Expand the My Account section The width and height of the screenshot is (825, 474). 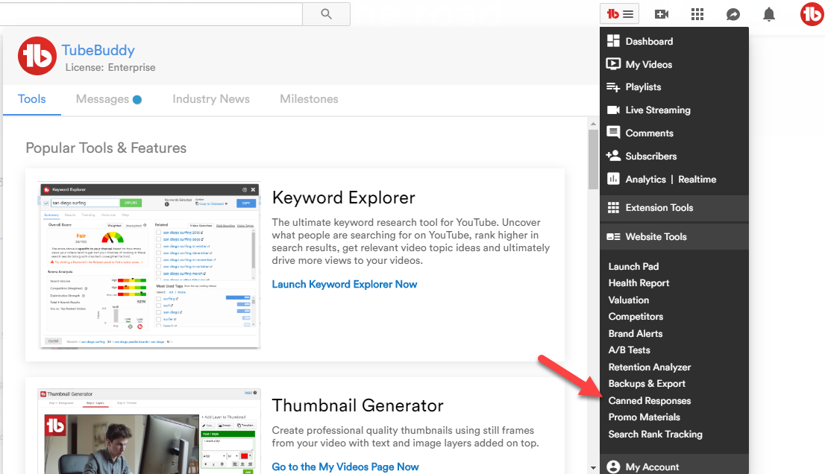pos(652,467)
